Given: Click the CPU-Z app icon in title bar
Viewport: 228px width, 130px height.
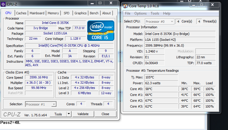Looking at the screenshot, I should coord(3,4).
